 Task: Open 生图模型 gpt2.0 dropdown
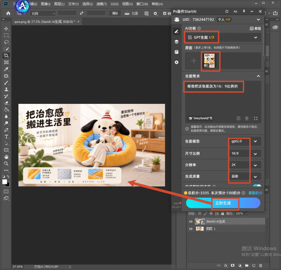[245, 141]
